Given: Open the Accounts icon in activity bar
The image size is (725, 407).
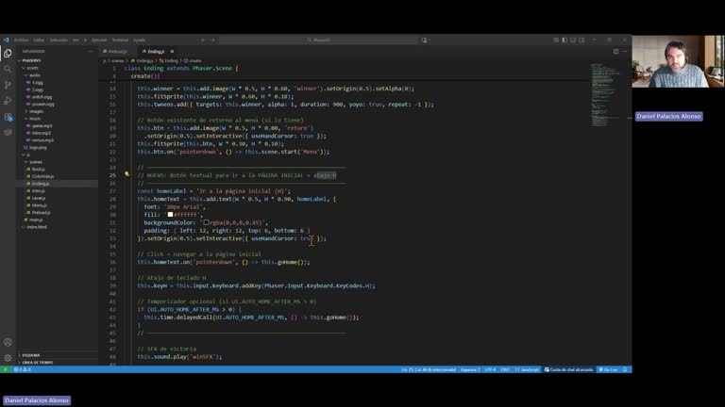Looking at the screenshot, I should click(8, 342).
